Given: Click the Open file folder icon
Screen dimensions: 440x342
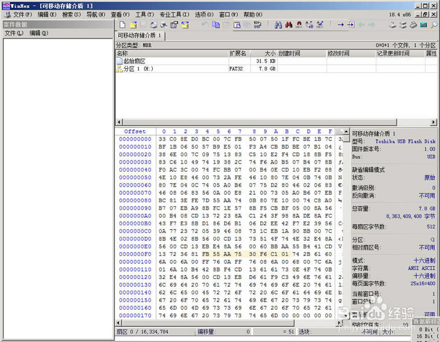Looking at the screenshot, I should click(133, 25).
